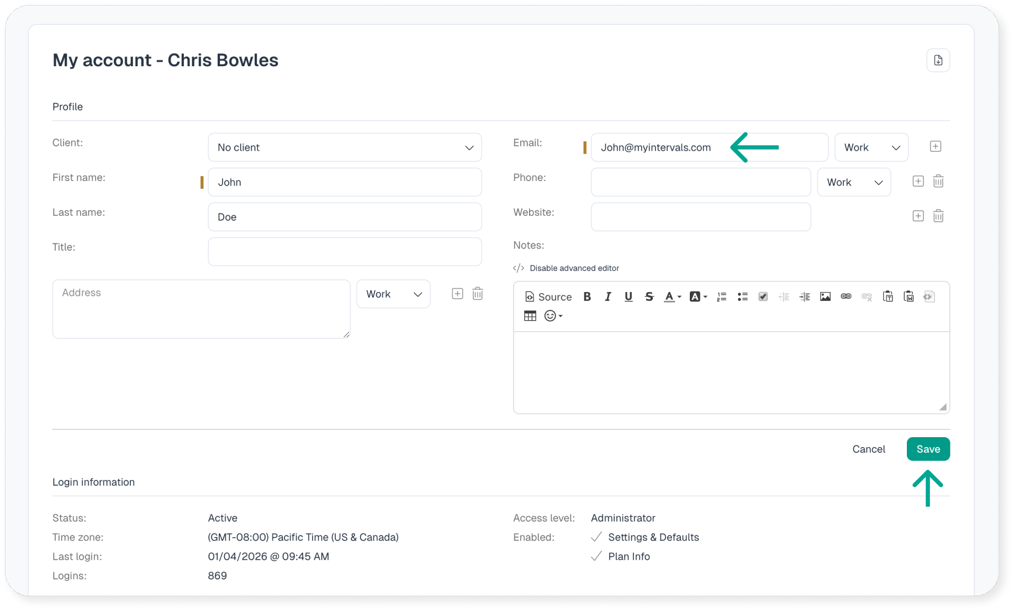Open the Client dropdown showing No client

coord(345,147)
